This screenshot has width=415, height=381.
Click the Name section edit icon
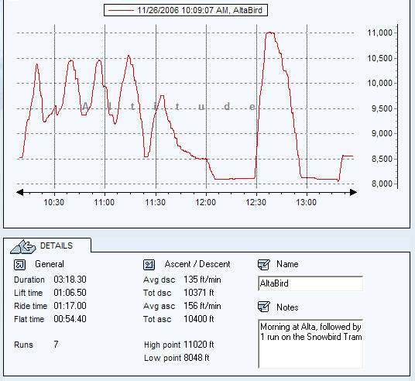[x=263, y=265]
